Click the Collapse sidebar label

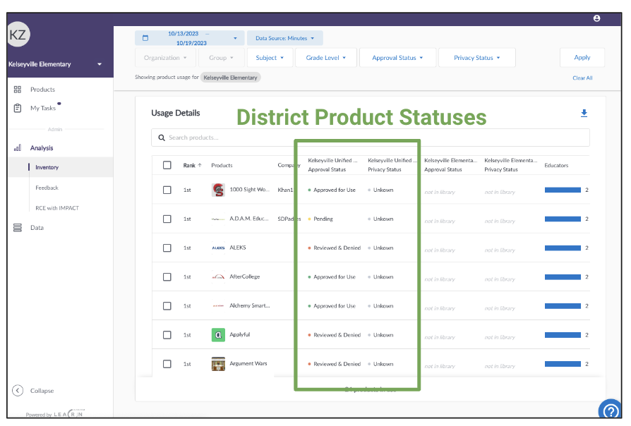pos(42,391)
